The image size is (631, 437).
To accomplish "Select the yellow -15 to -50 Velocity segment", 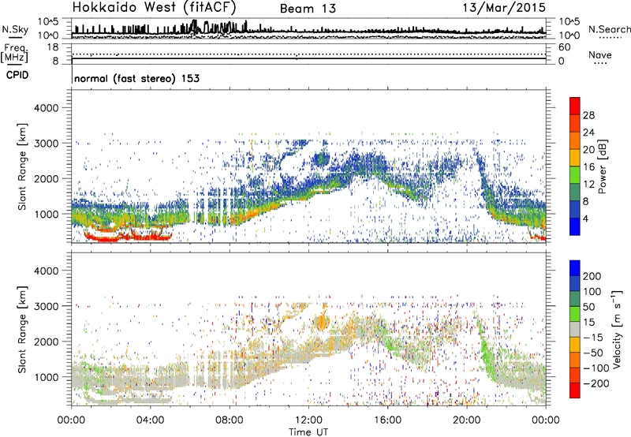I will point(575,345).
